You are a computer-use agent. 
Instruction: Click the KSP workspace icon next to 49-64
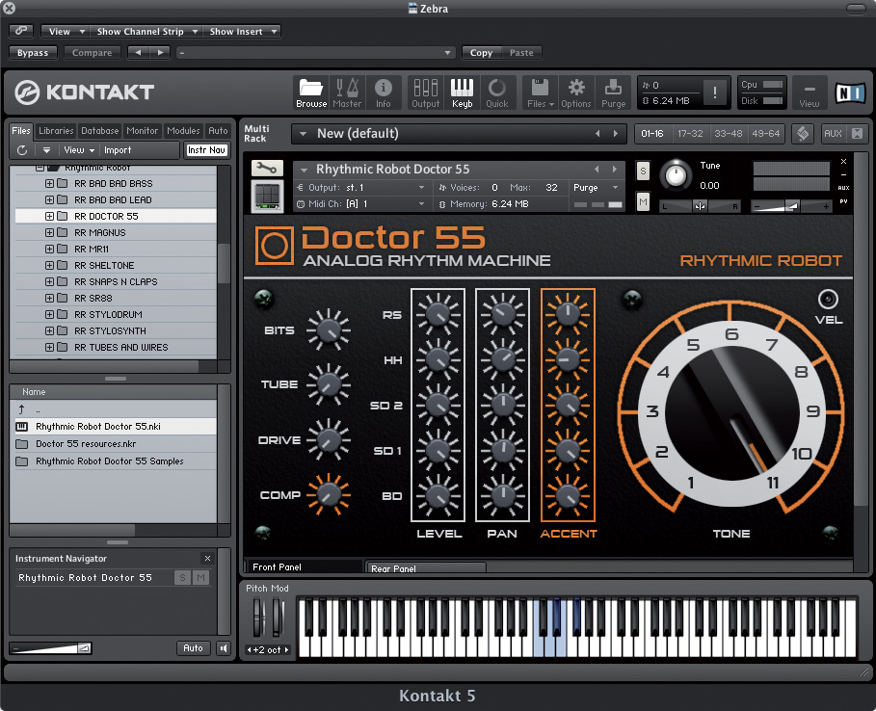(x=803, y=134)
